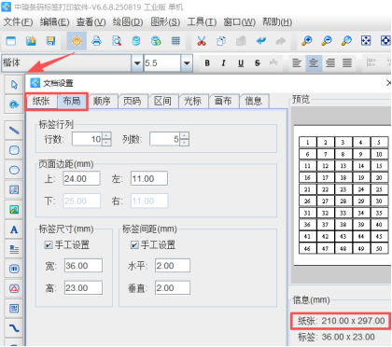Open a file with the folder icon
Screen dimensions: 392x347
tap(31, 41)
